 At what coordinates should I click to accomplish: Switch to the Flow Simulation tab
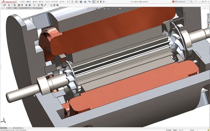[37, 8]
